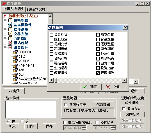This screenshot has height=133, width=151.
Task: Uncheck the 板塊指數 checkbox
Action: pos(98,73)
